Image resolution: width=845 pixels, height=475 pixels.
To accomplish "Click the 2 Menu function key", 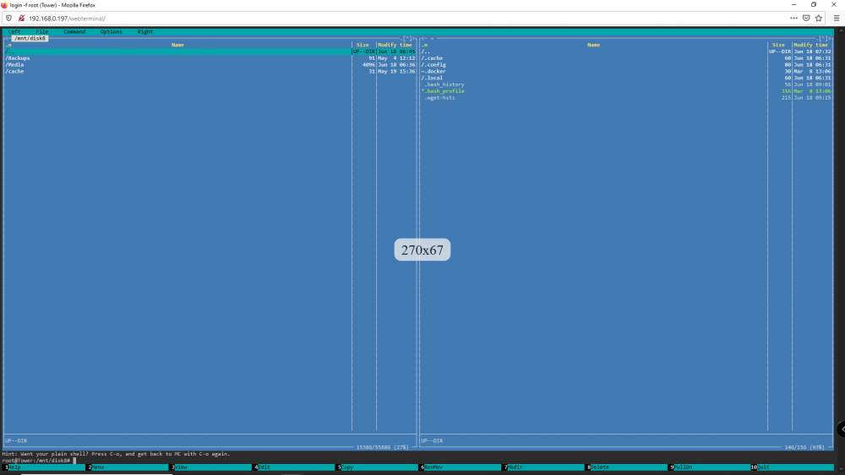I will (x=128, y=467).
